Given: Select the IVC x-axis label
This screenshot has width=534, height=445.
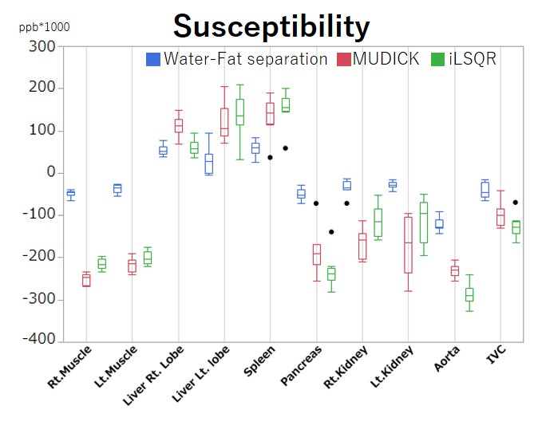Looking at the screenshot, I should click(496, 356).
